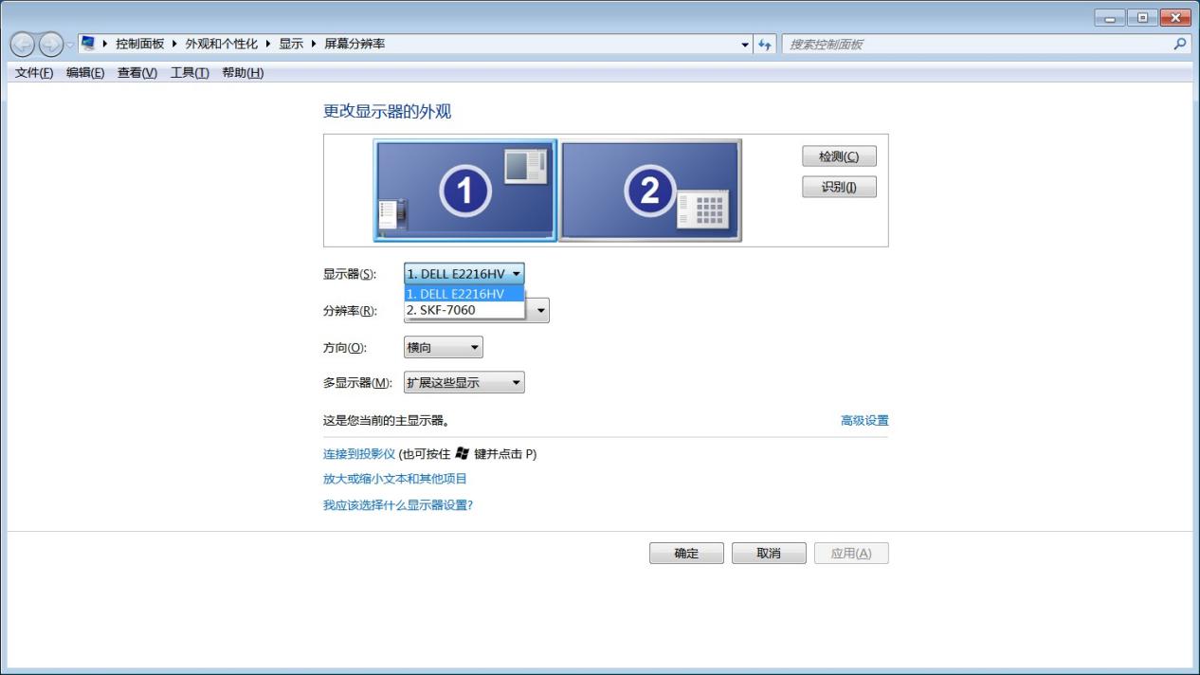
Task: Open the 工具(T) menu
Action: coord(190,74)
